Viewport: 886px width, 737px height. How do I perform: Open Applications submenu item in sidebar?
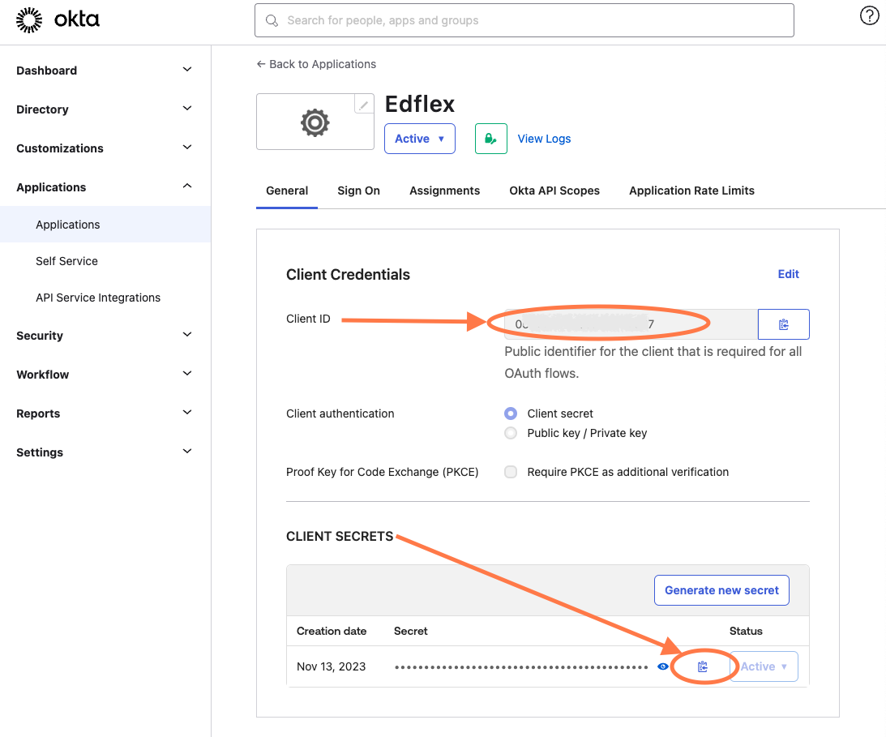105,225
